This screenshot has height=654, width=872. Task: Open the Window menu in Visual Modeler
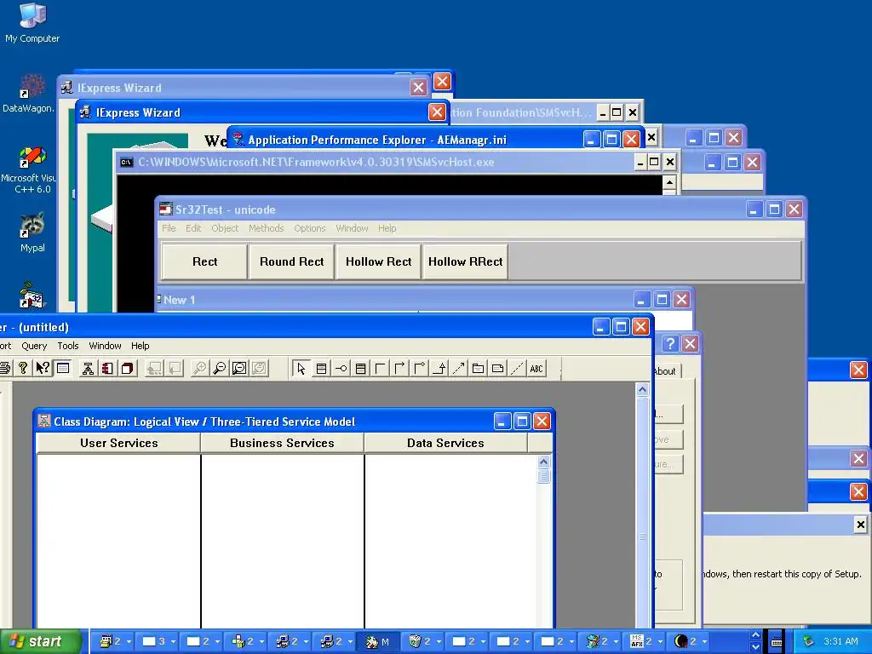tap(105, 346)
